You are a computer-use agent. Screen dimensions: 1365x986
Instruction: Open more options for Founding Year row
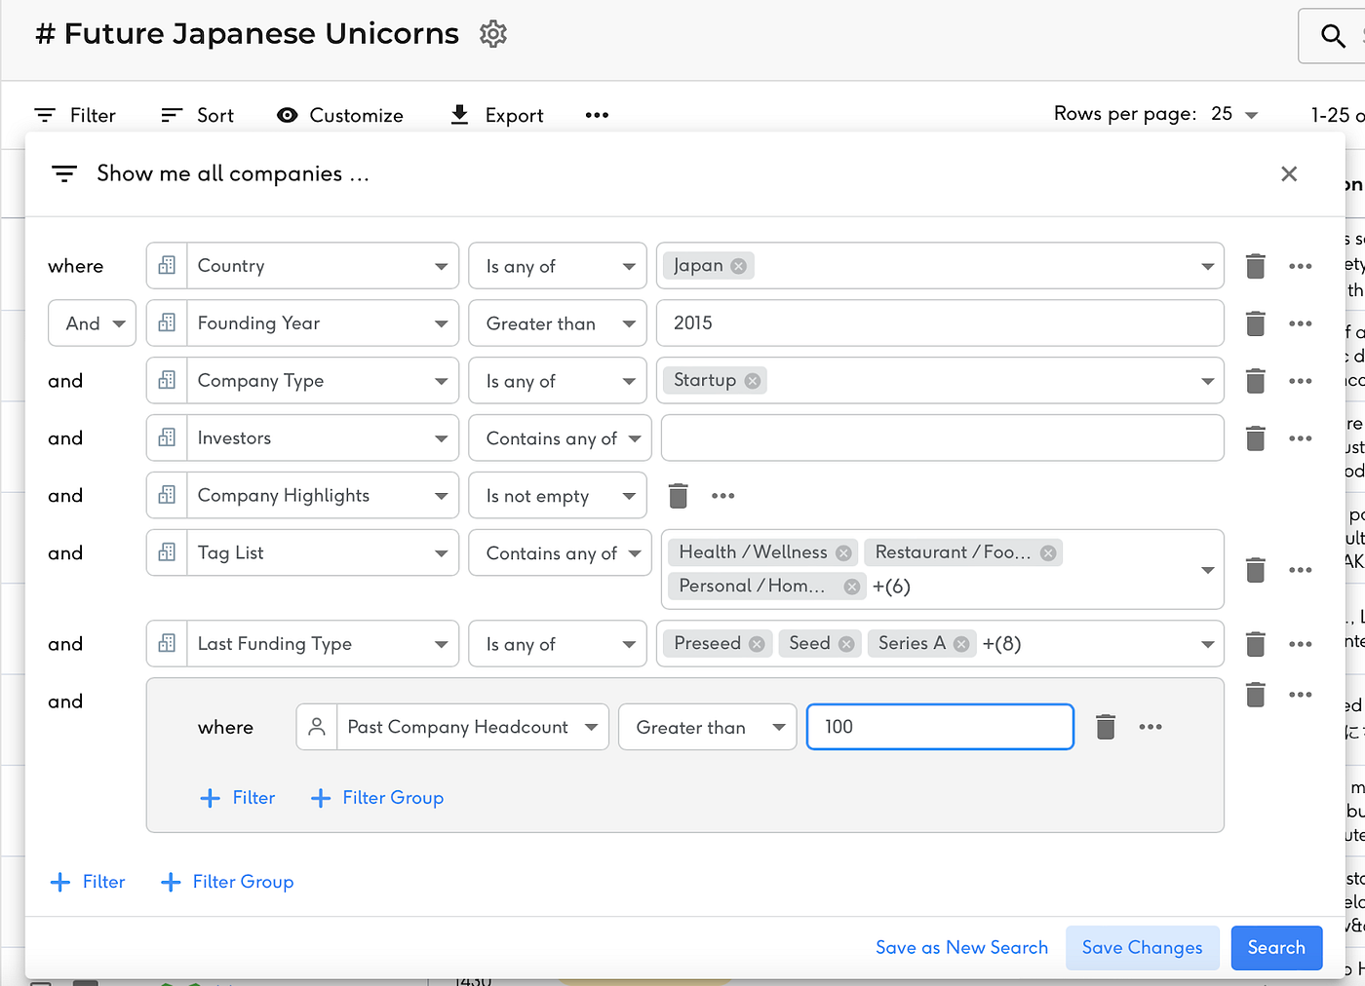coord(1300,323)
